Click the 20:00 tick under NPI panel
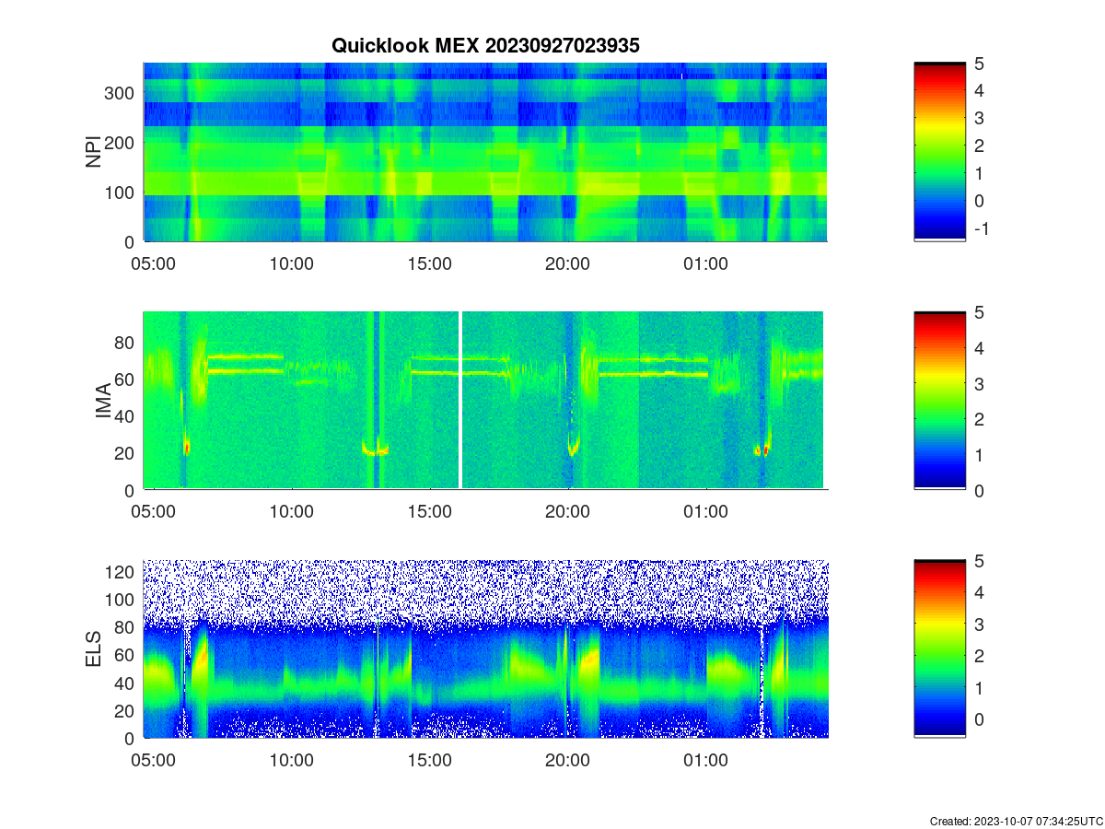This screenshot has width=1105, height=829. click(x=568, y=263)
